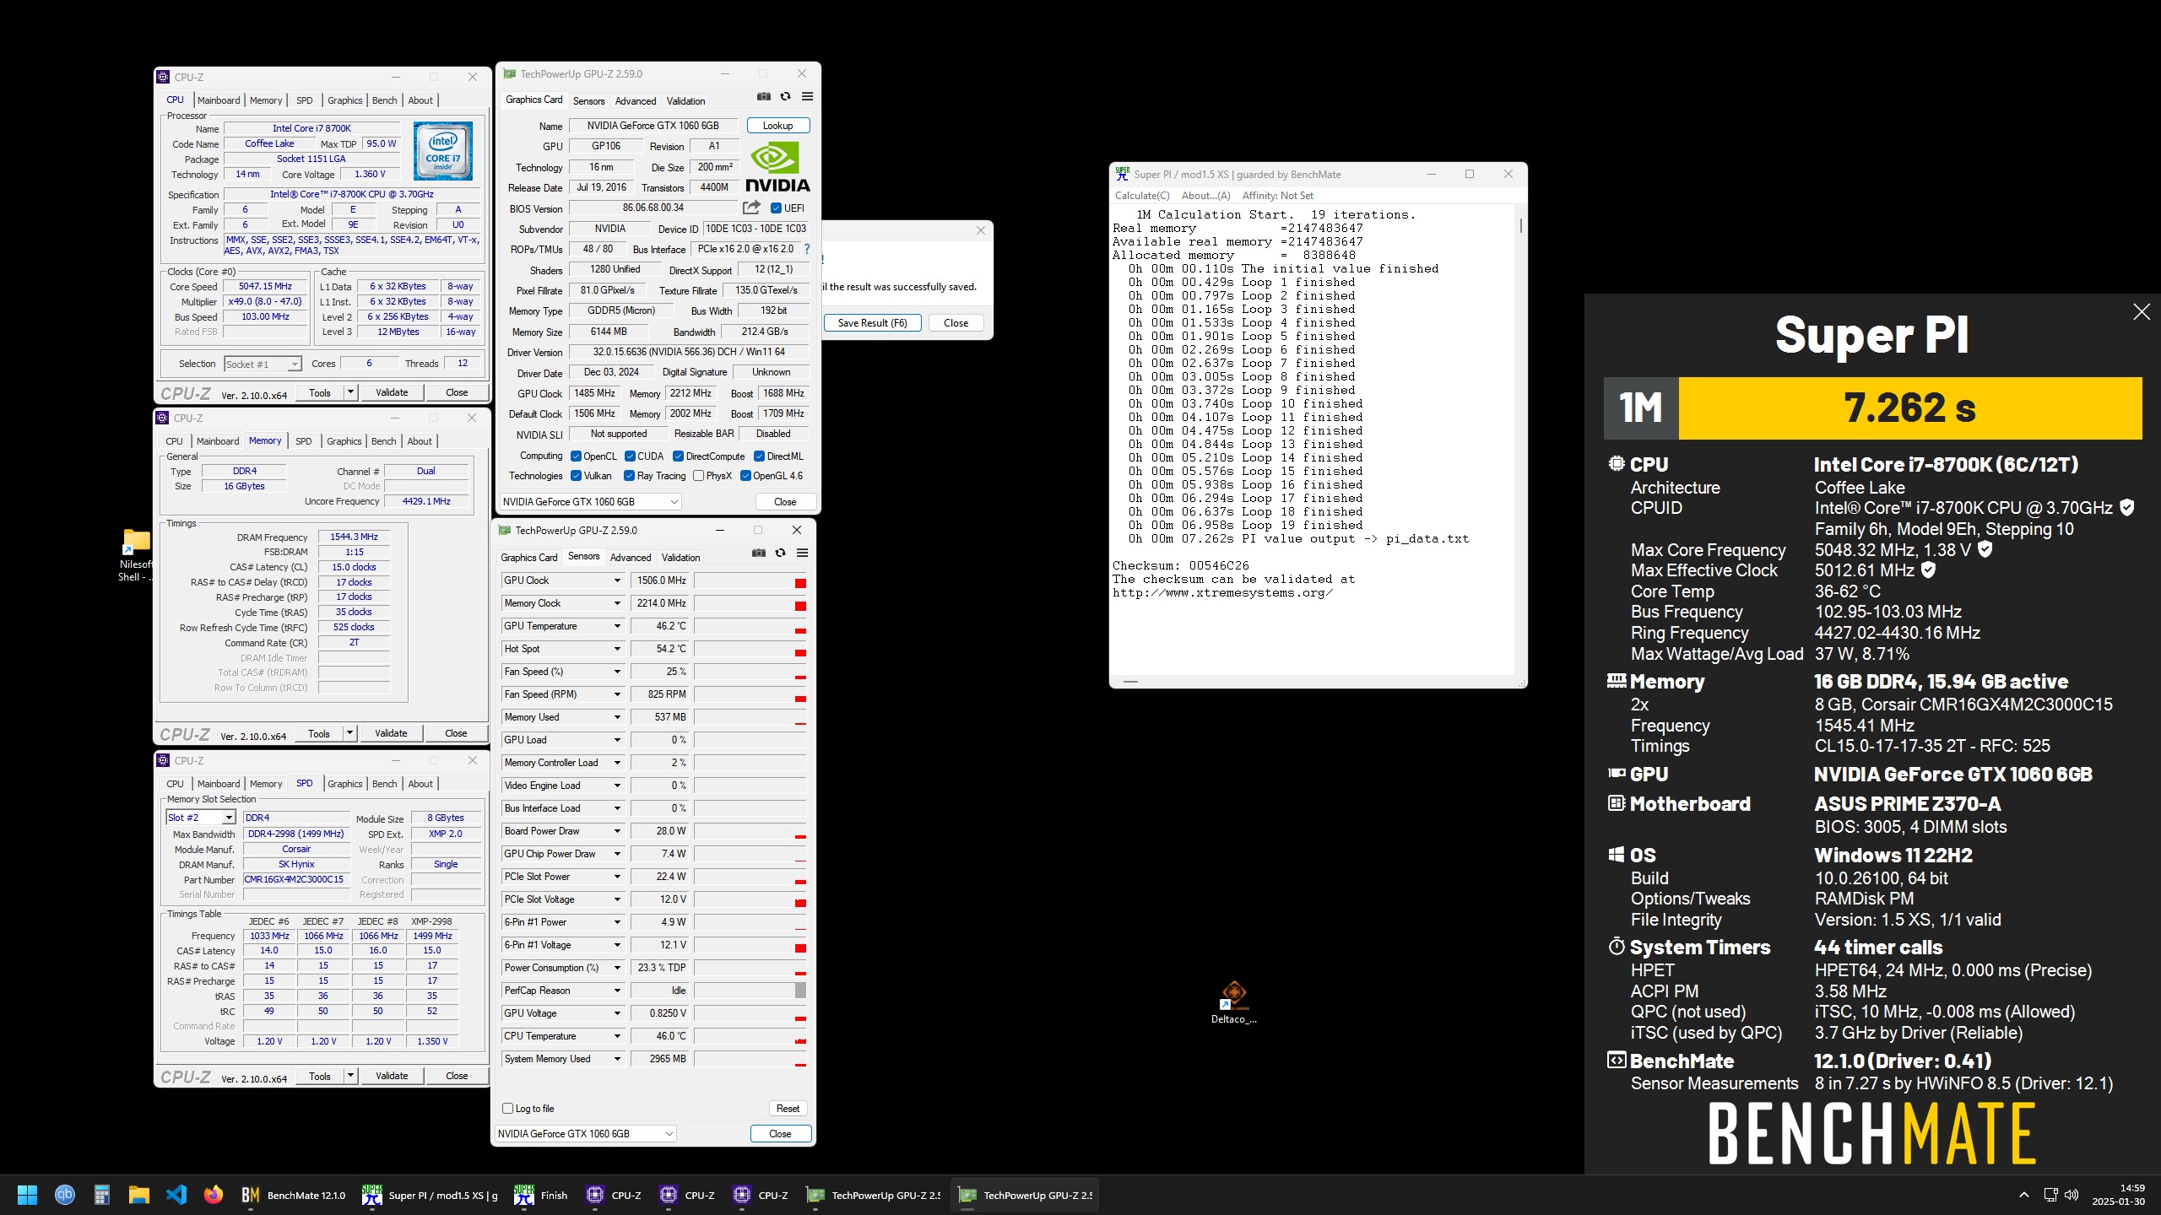Image resolution: width=2161 pixels, height=1215 pixels.
Task: Open hamburger menu in top GPU-Z window
Action: coord(807,97)
